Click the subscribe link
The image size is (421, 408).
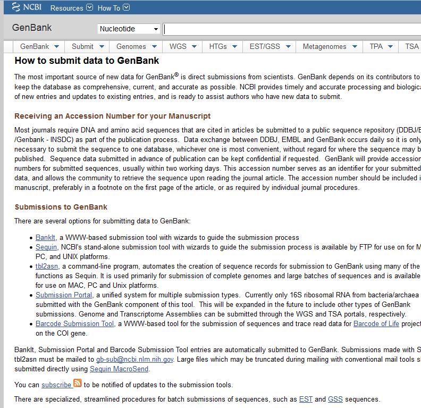coord(56,385)
